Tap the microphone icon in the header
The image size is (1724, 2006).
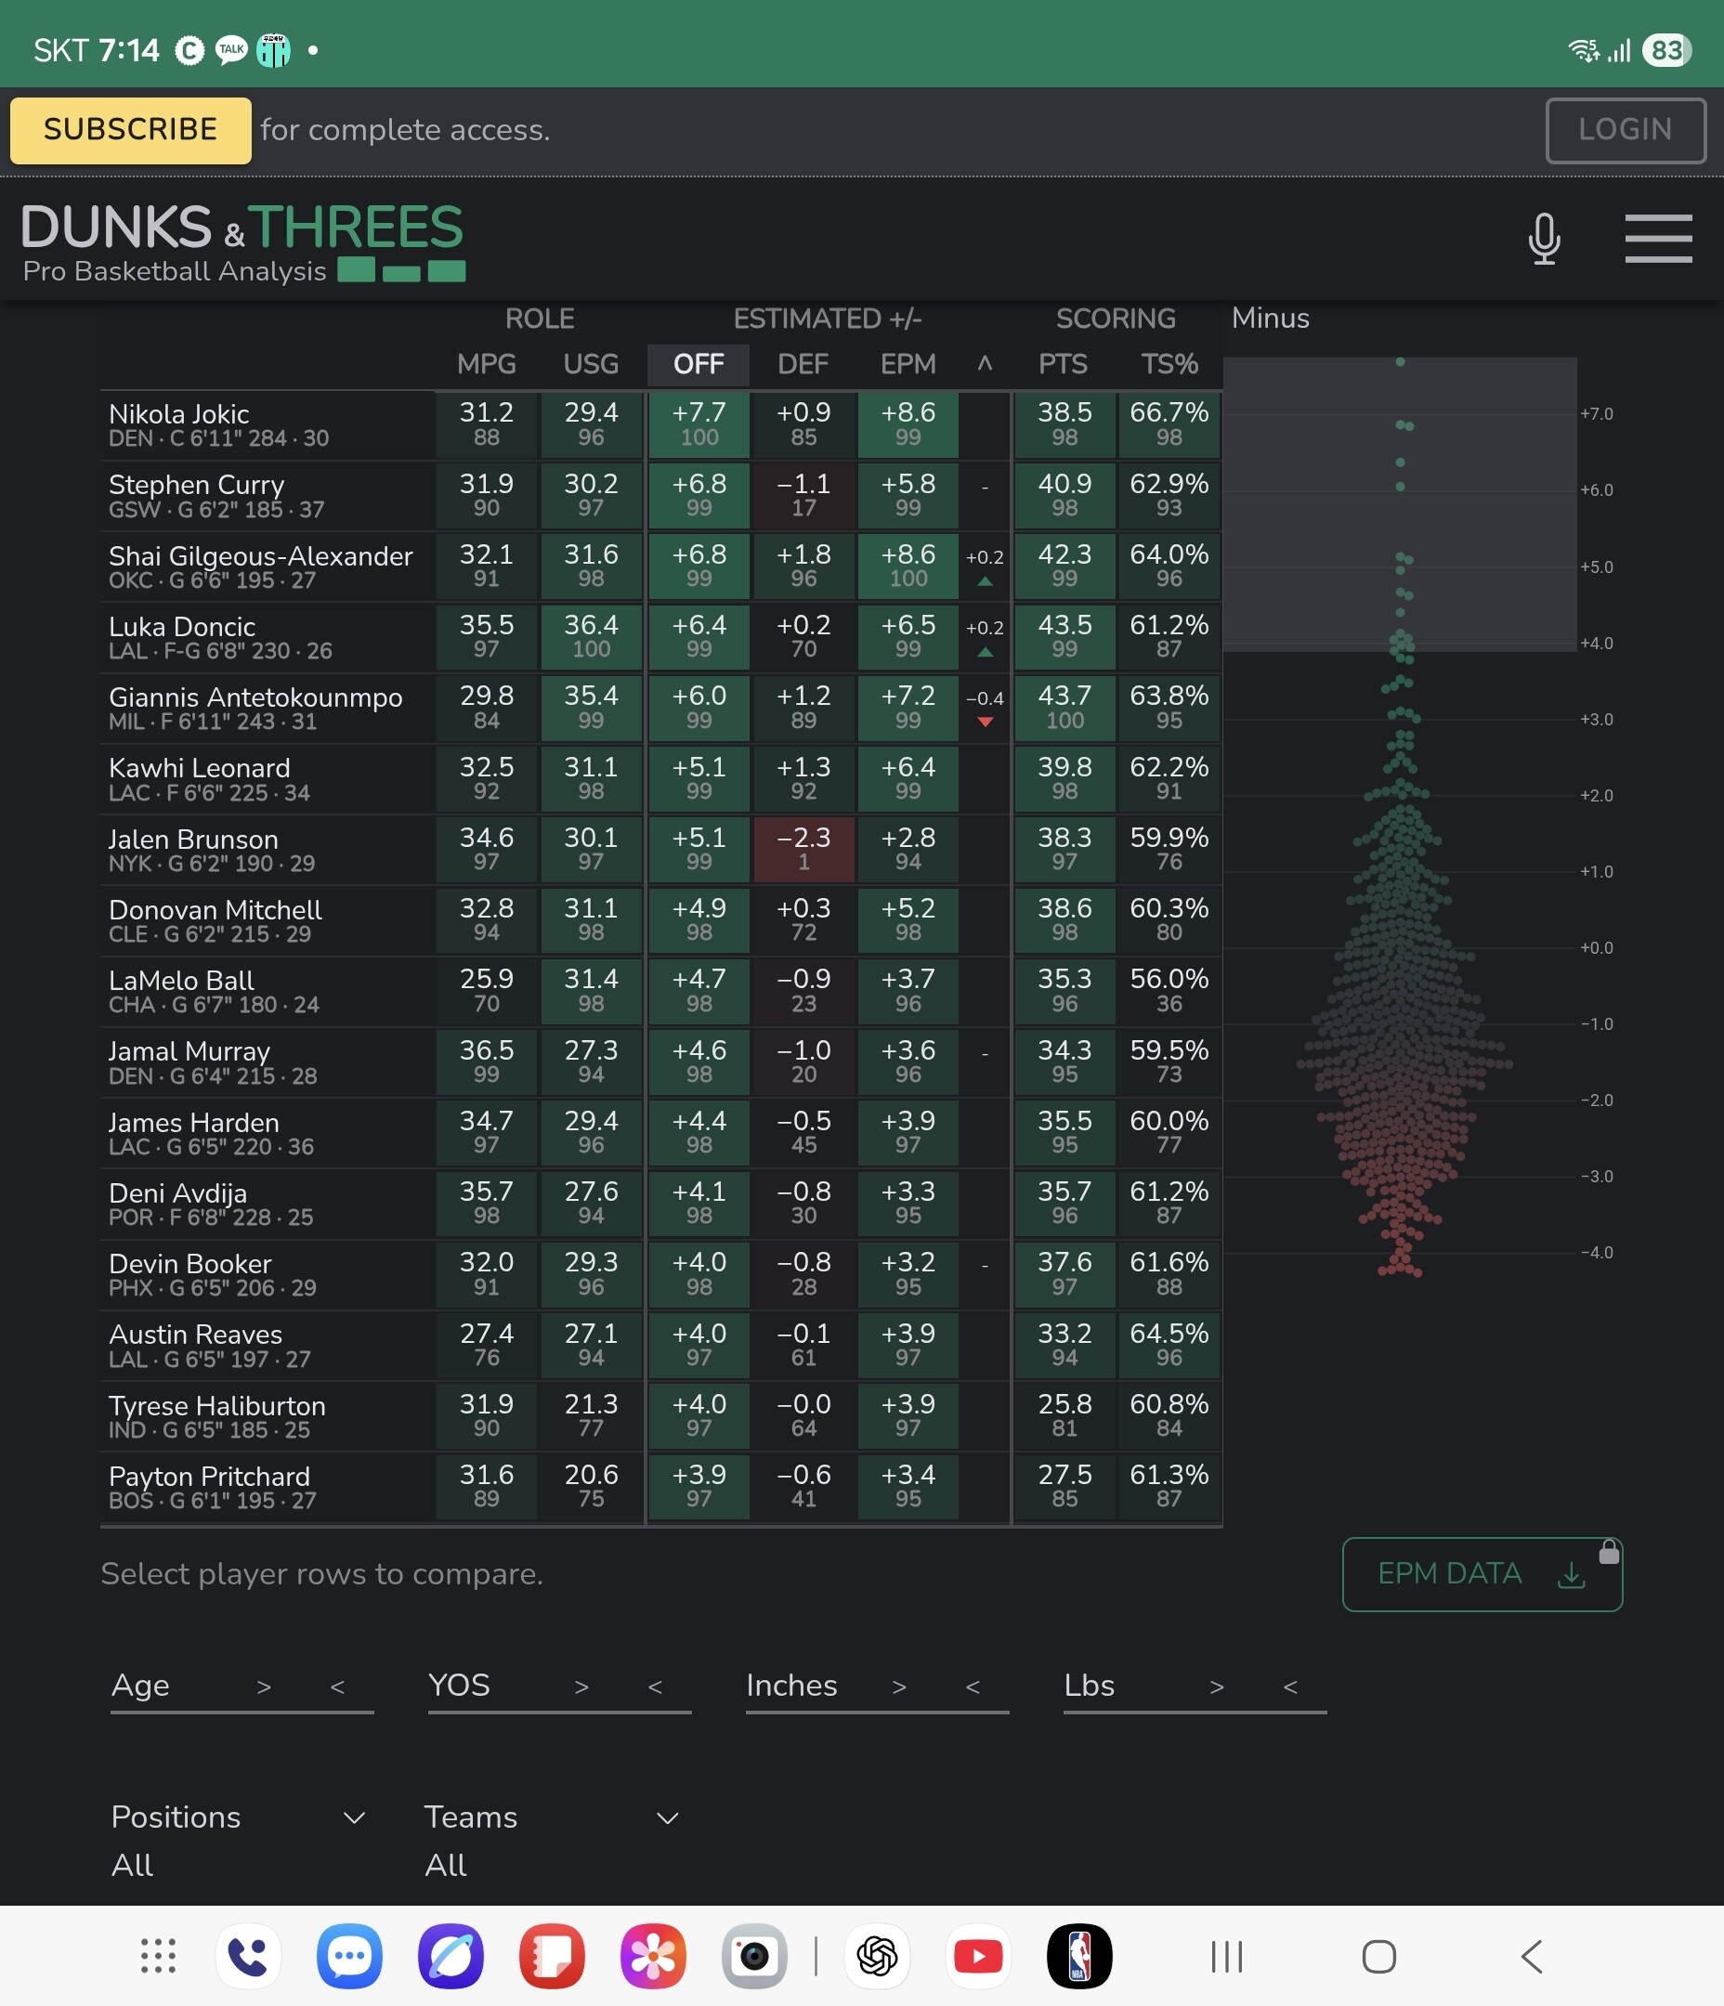coord(1544,238)
